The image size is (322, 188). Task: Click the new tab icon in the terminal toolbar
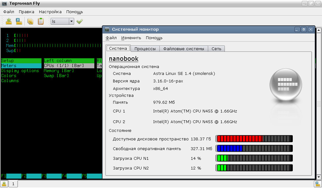(x=8, y=21)
